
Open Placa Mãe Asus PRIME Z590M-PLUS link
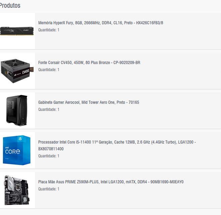[x=111, y=182]
